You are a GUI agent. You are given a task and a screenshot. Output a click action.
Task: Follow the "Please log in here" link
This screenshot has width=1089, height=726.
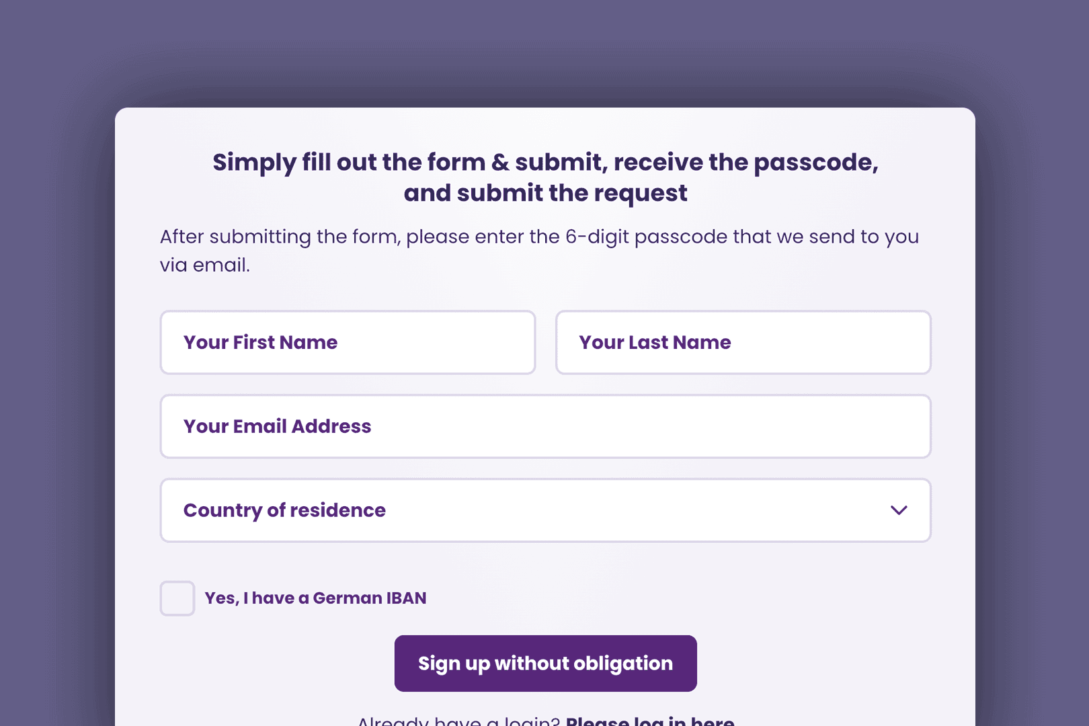(x=649, y=721)
